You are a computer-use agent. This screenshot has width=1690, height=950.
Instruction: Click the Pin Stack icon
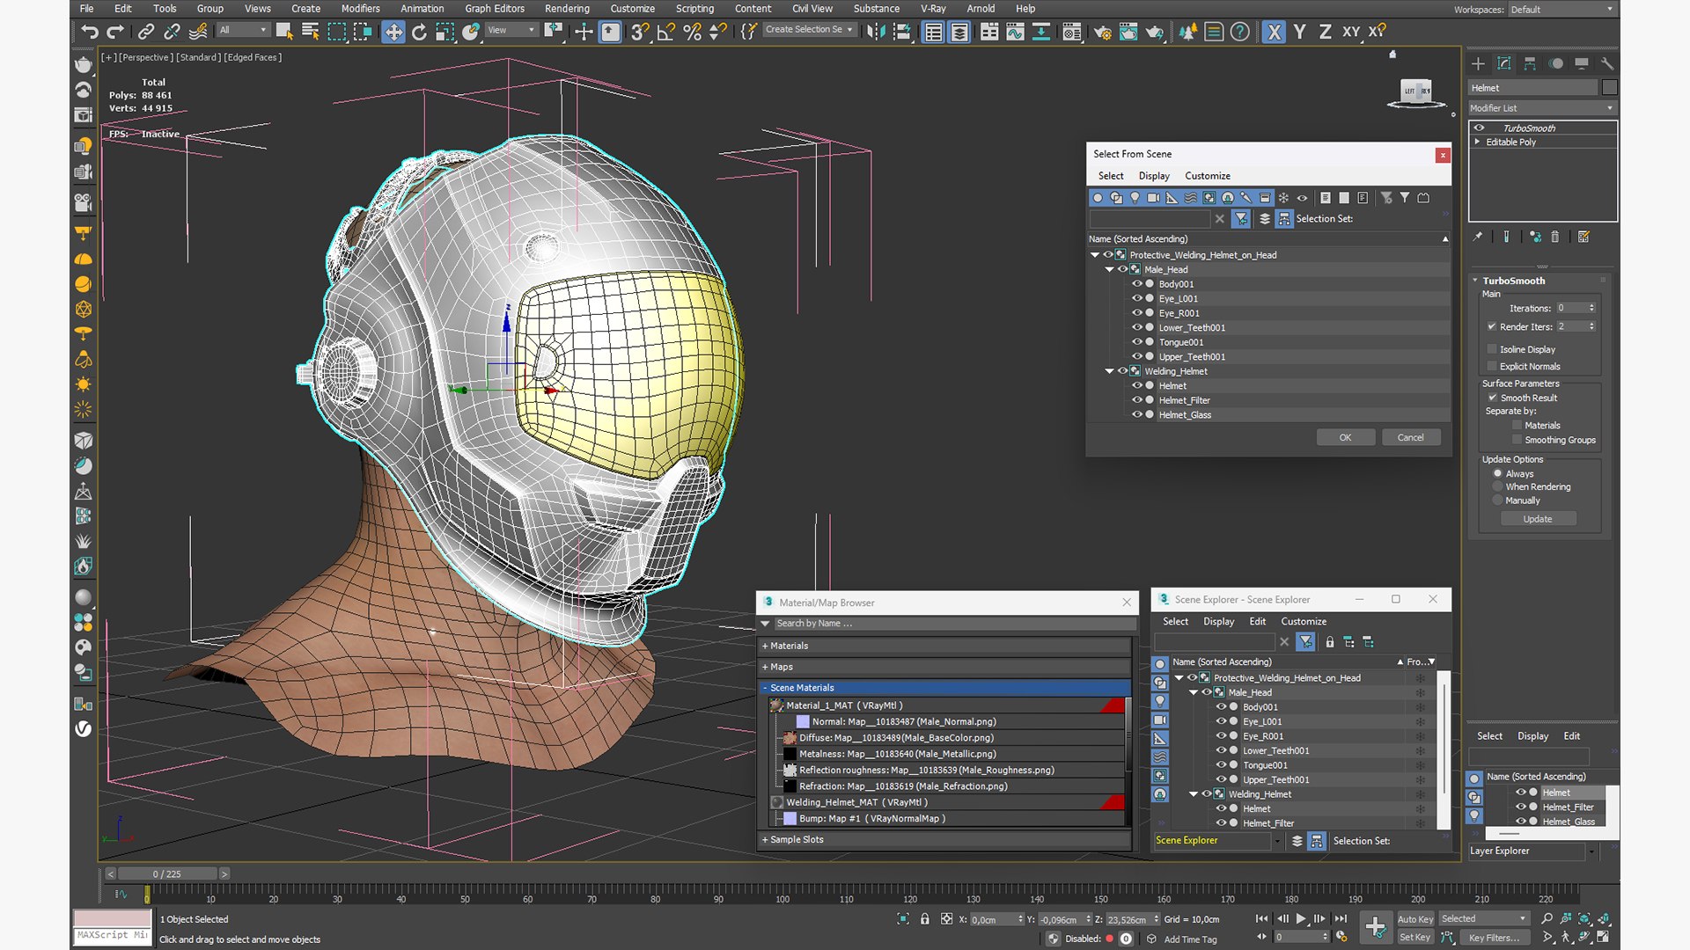pos(1478,237)
